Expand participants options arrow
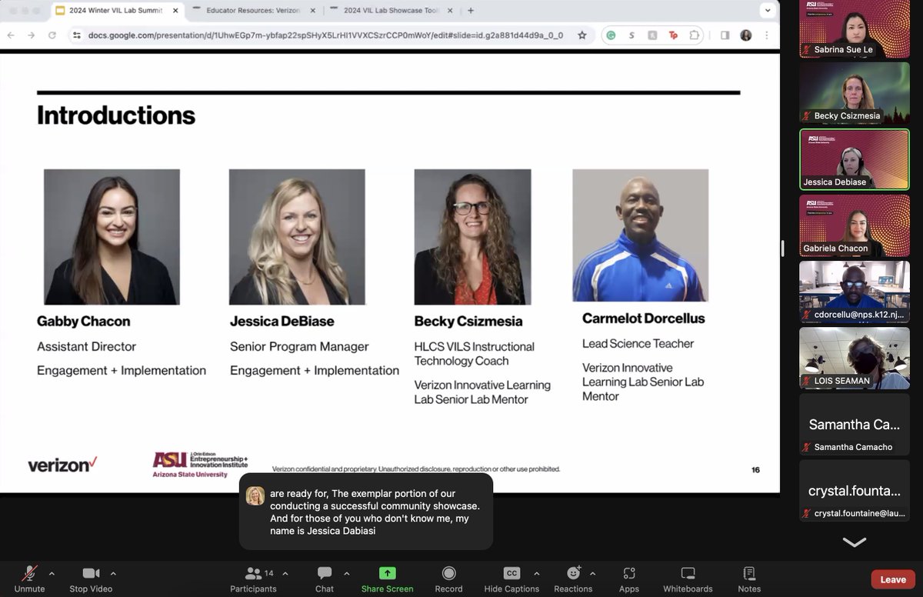The height and width of the screenshot is (597, 923). (285, 573)
